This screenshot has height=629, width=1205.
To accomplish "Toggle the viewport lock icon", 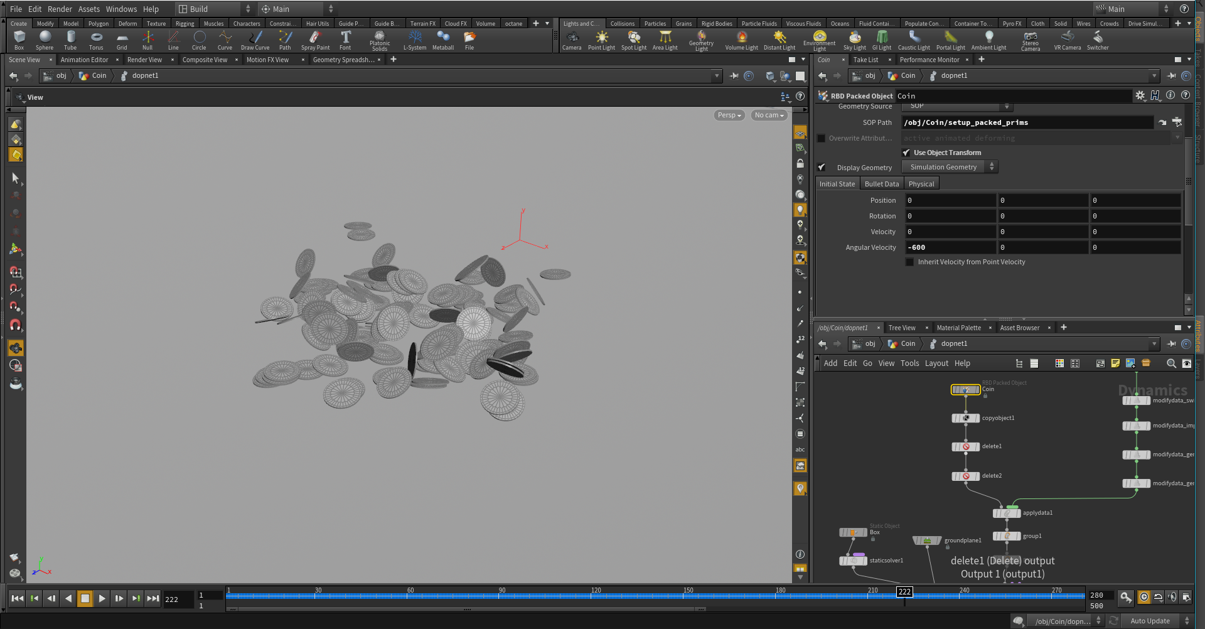I will click(800, 163).
